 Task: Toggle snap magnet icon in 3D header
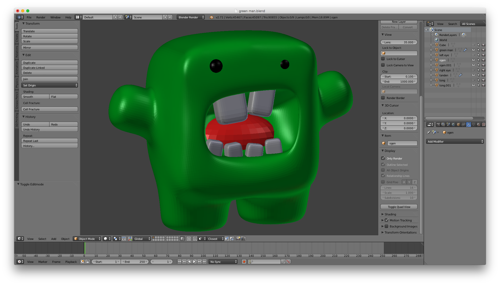click(x=195, y=239)
